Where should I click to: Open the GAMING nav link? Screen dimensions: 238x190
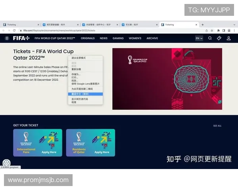tap(118, 38)
